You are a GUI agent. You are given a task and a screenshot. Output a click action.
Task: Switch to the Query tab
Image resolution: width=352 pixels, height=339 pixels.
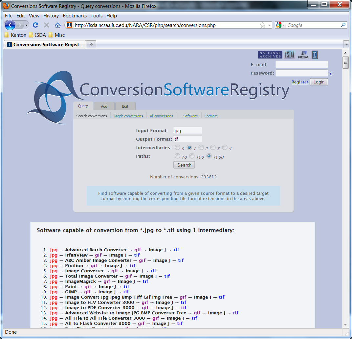[83, 106]
